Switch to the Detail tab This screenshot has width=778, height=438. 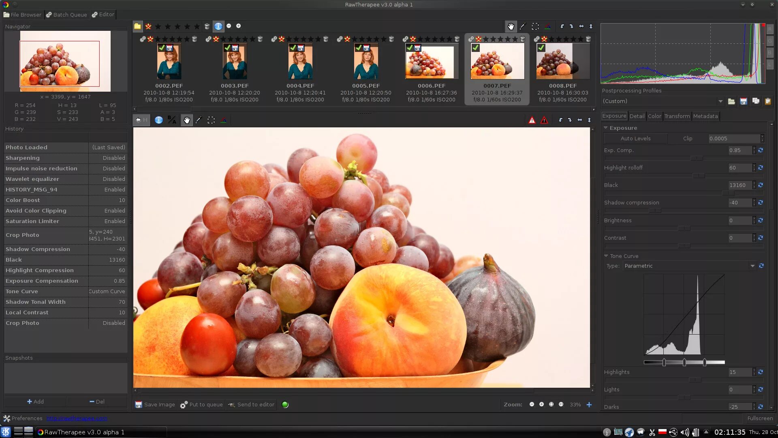637,116
